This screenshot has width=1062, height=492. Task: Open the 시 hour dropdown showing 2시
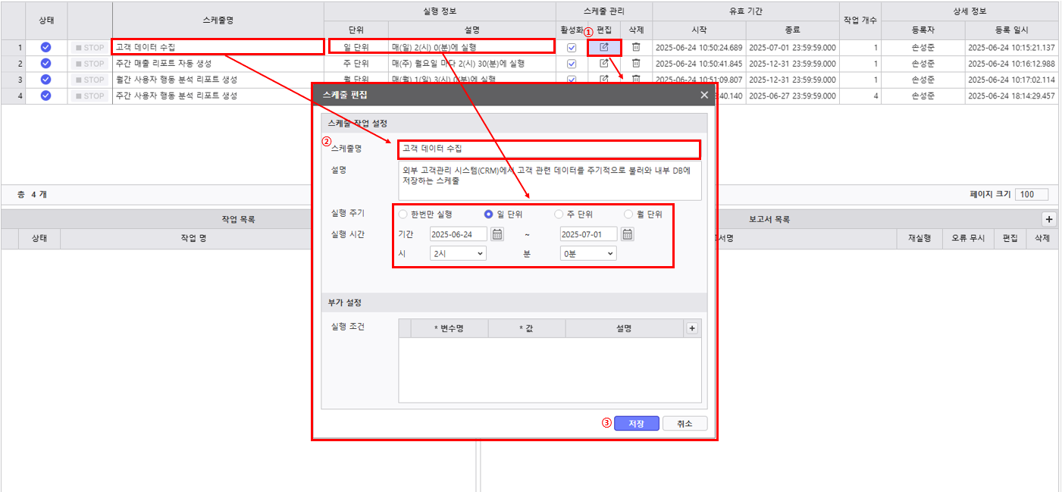tap(458, 253)
